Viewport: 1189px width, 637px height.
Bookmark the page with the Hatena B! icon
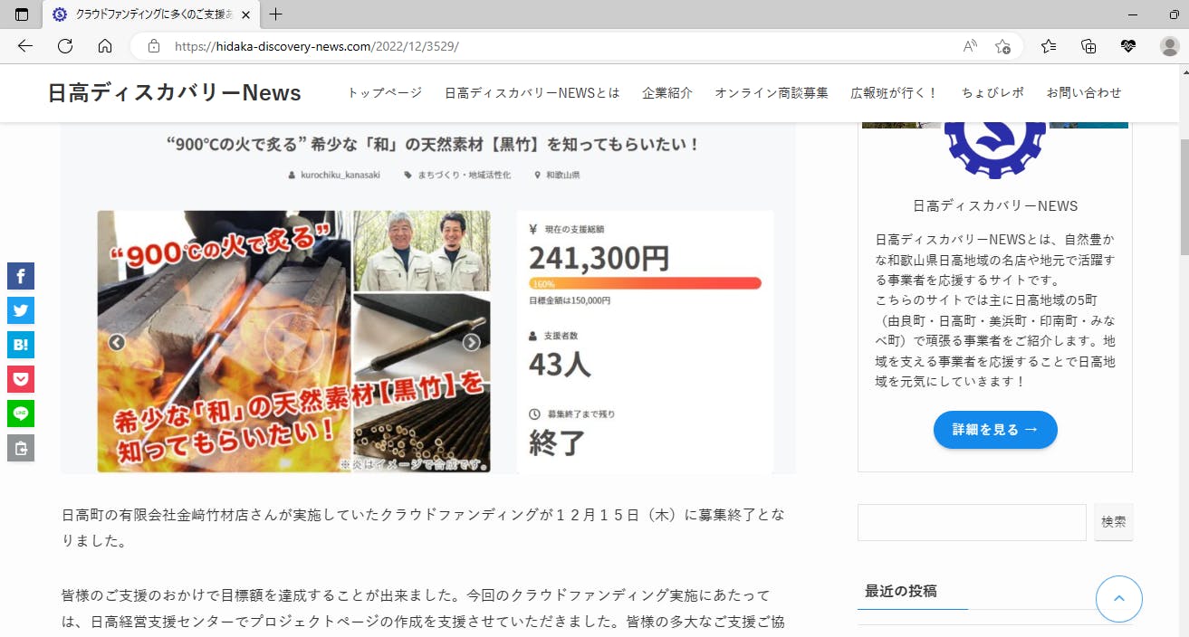[21, 345]
